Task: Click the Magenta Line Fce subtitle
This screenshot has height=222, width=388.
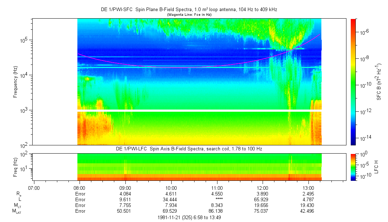Action: pyautogui.click(x=189, y=15)
